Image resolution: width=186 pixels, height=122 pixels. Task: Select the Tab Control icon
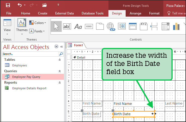(x=100, y=26)
